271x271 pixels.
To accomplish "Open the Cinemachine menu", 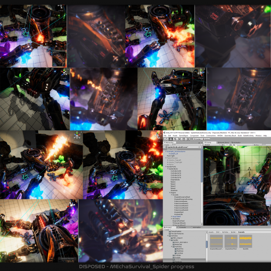I will [x=211, y=135].
